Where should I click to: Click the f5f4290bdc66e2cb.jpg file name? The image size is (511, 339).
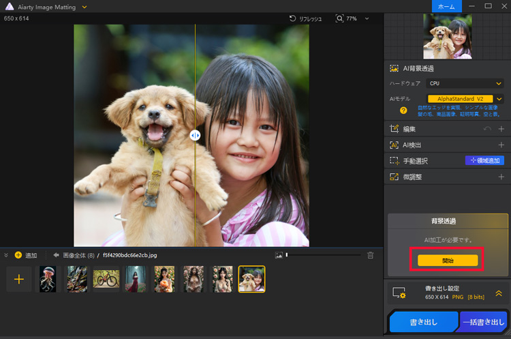click(130, 255)
